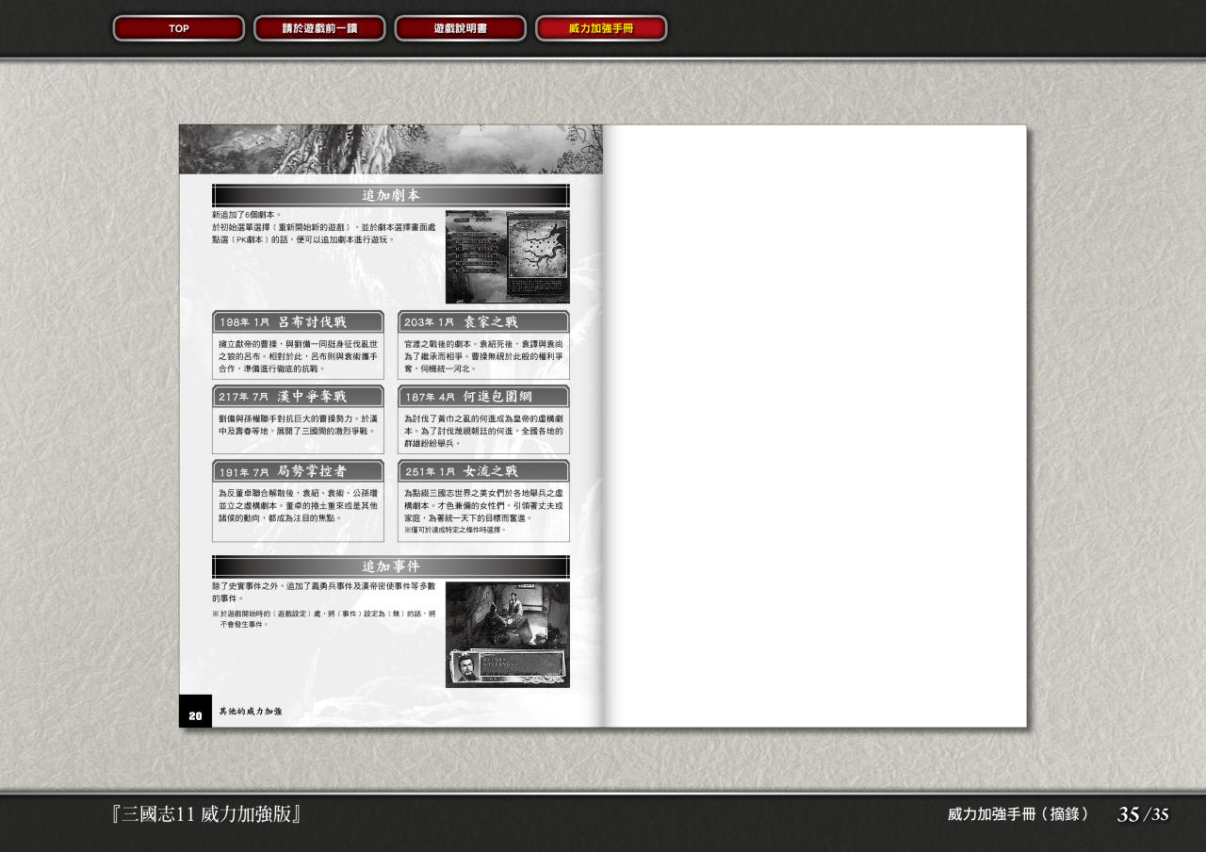Click the 追加事件 section header
This screenshot has height=852, width=1206.
tap(391, 566)
